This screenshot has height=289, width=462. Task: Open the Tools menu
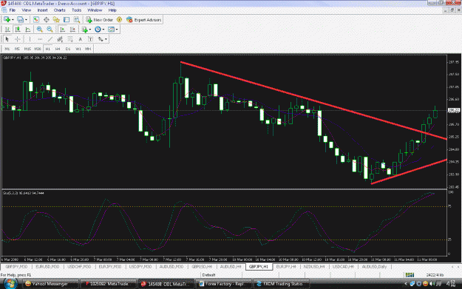[77, 10]
